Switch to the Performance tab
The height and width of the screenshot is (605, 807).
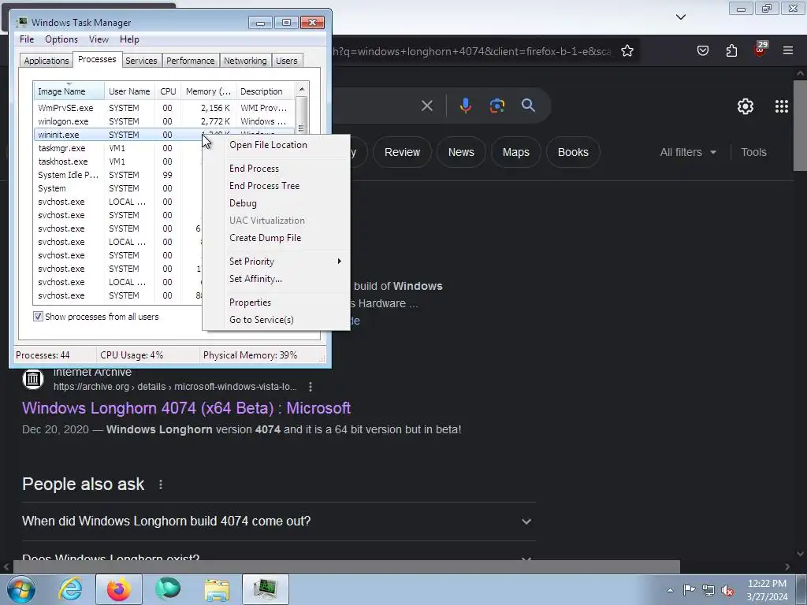pyautogui.click(x=191, y=61)
